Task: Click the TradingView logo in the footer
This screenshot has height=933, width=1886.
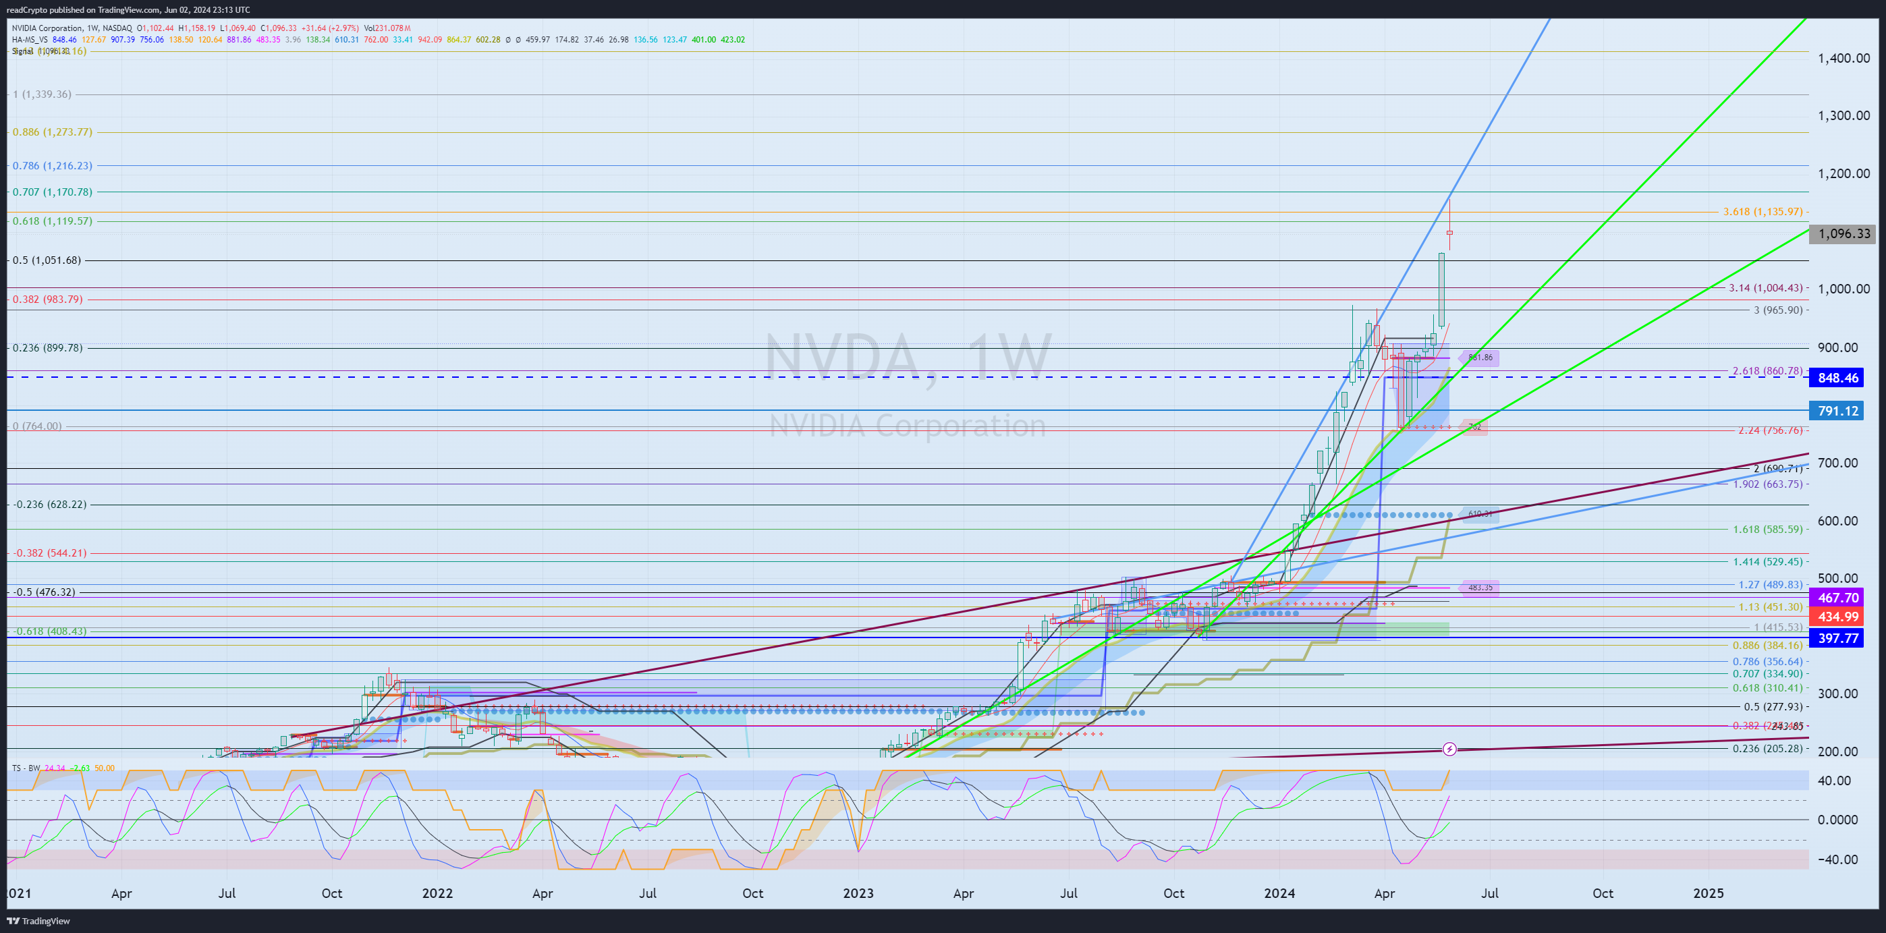Action: click(38, 921)
